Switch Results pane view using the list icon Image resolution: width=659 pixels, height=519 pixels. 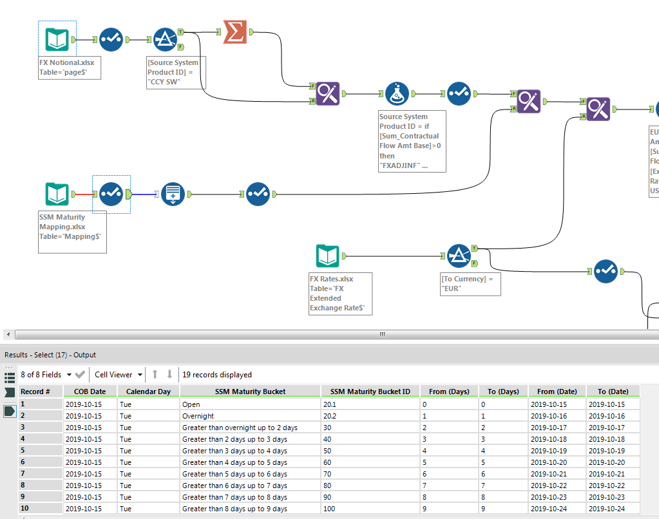[8, 378]
